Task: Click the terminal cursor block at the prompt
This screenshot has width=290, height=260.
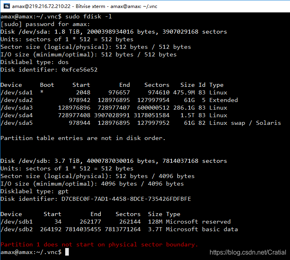Action: coord(67,252)
